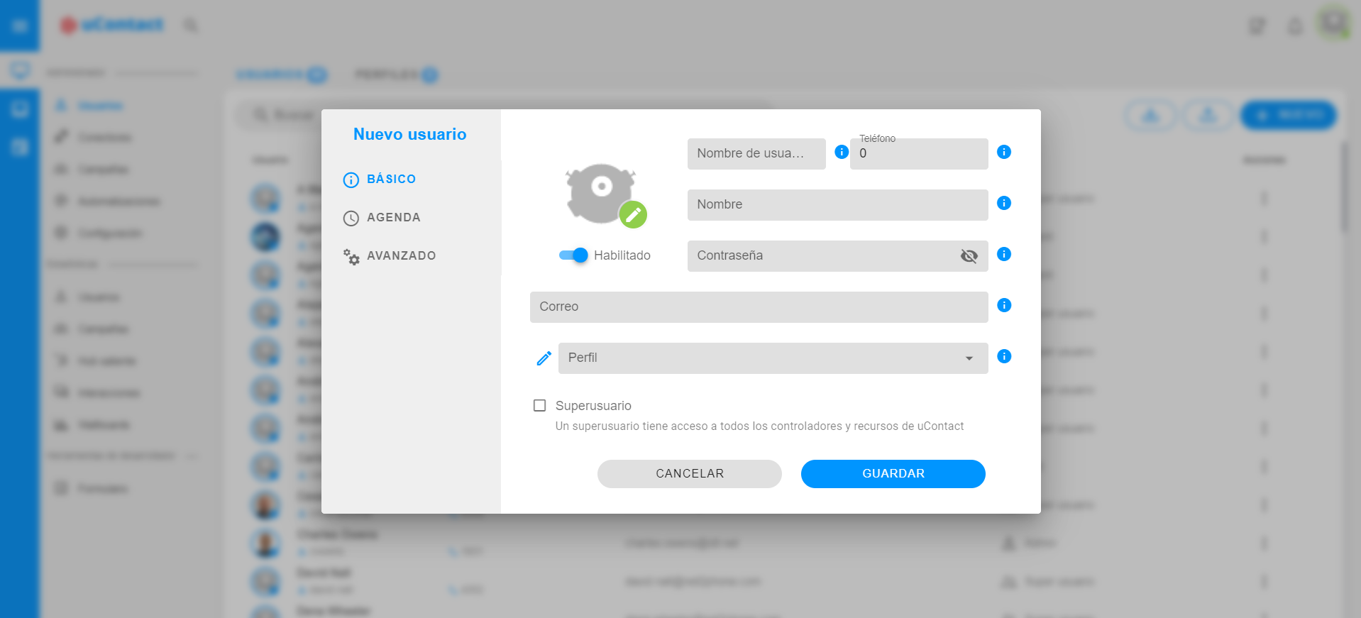Click info icon next to Perfil dropdown
This screenshot has width=1361, height=618.
pos(1004,356)
